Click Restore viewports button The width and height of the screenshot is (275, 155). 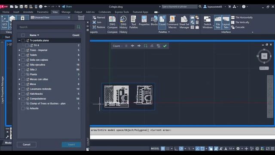tap(98, 27)
